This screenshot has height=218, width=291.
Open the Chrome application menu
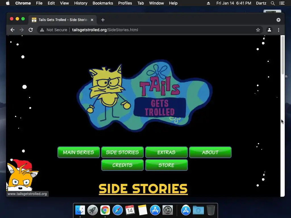click(x=23, y=3)
